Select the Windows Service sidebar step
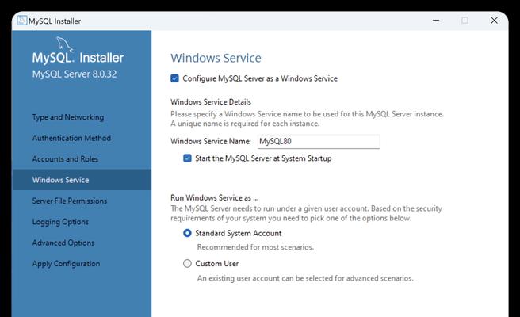This screenshot has height=317, width=520. tap(82, 180)
